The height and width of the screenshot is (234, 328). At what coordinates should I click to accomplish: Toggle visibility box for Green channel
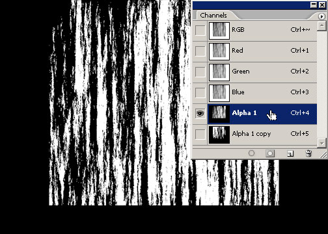coord(200,72)
